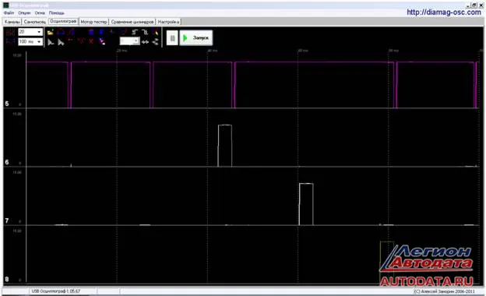Open the Файл menu

[x=9, y=13]
